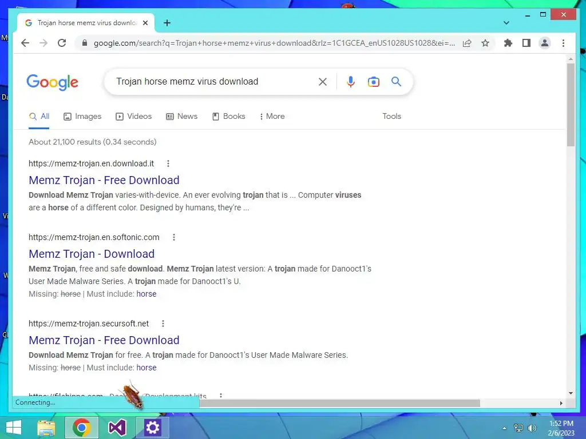The width and height of the screenshot is (586, 439).
Task: Go back with the browser back arrow
Action: pyautogui.click(x=25, y=43)
